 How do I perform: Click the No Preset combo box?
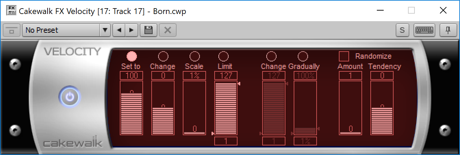pyautogui.click(x=61, y=30)
